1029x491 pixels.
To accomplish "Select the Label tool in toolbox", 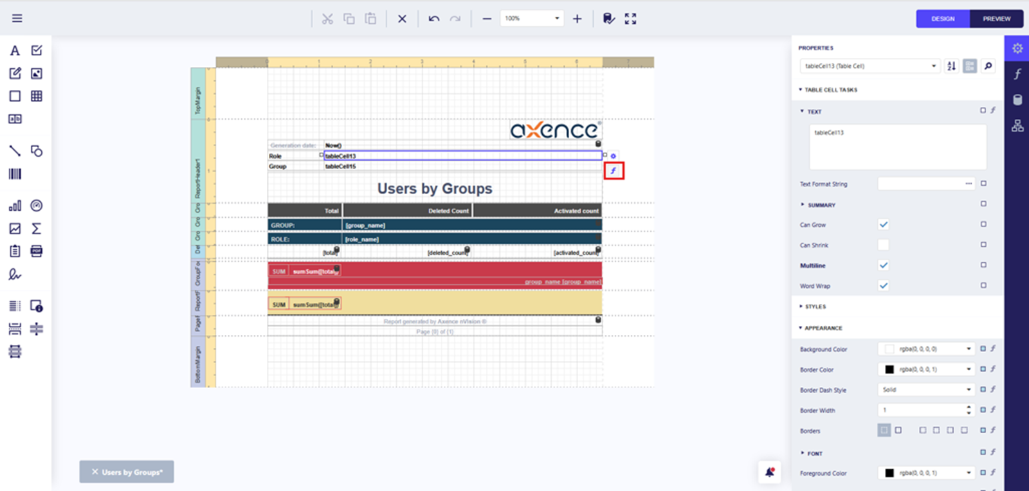I will (x=15, y=51).
